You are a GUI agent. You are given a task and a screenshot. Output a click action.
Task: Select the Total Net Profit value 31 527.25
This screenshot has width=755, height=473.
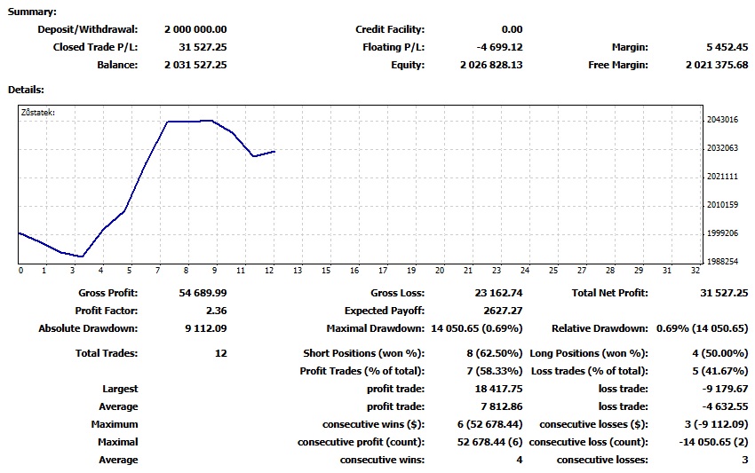(724, 293)
